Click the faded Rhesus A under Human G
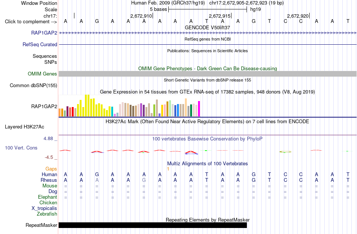Viewport: 357px width, 234px height. pos(97,180)
